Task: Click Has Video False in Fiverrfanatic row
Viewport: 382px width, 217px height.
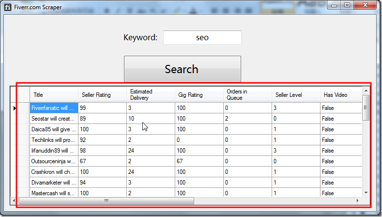Action: click(x=341, y=108)
